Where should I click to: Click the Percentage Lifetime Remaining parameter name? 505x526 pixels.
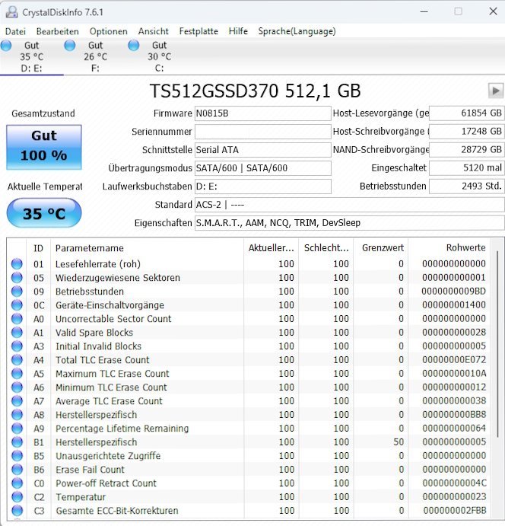tap(122, 429)
